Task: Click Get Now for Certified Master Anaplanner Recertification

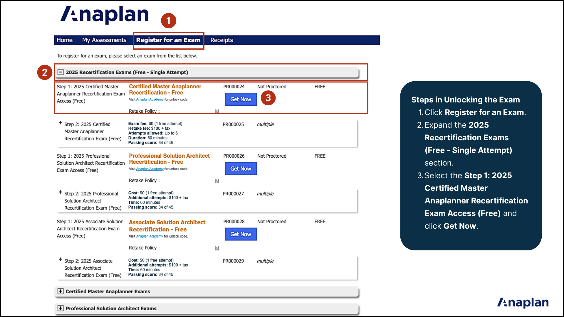Action: [241, 99]
